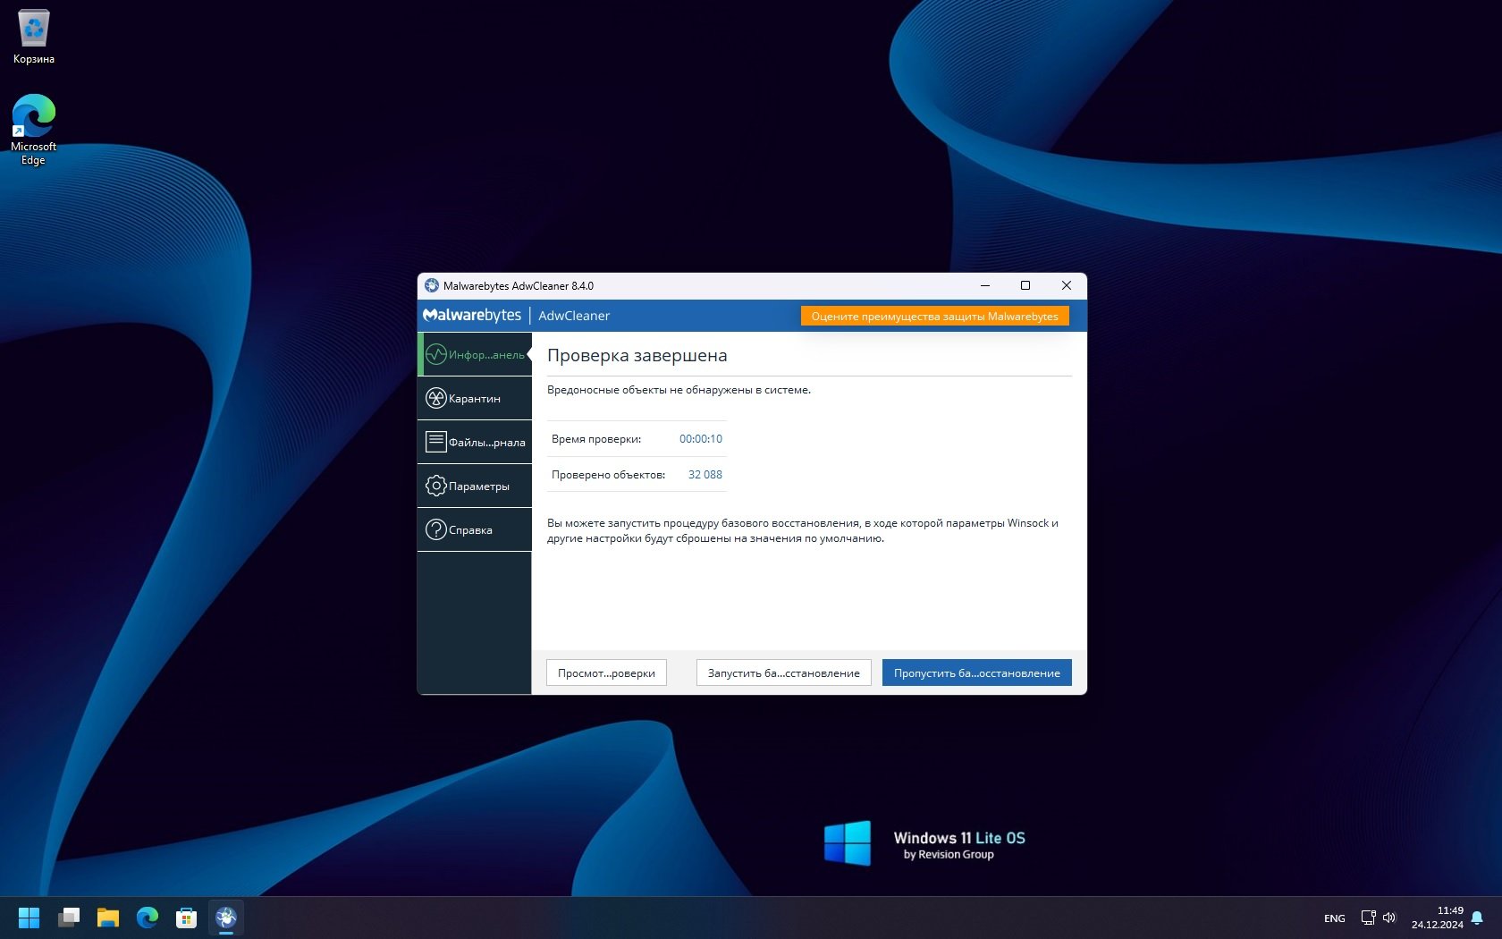Click the orange Malwarebytes protection promo banner

(x=934, y=317)
